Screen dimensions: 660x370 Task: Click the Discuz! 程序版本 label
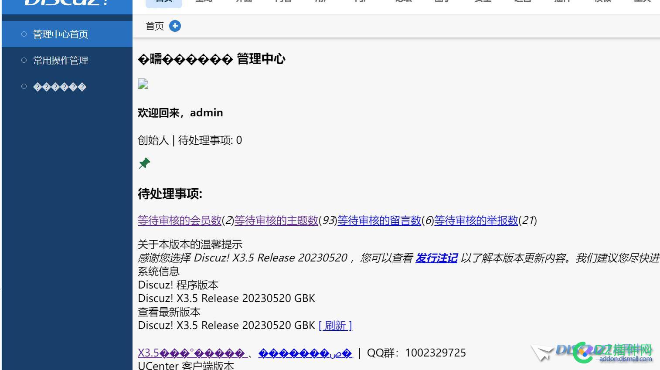178,285
